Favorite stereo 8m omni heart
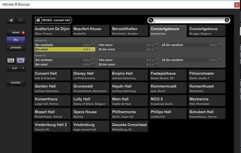 93,49
